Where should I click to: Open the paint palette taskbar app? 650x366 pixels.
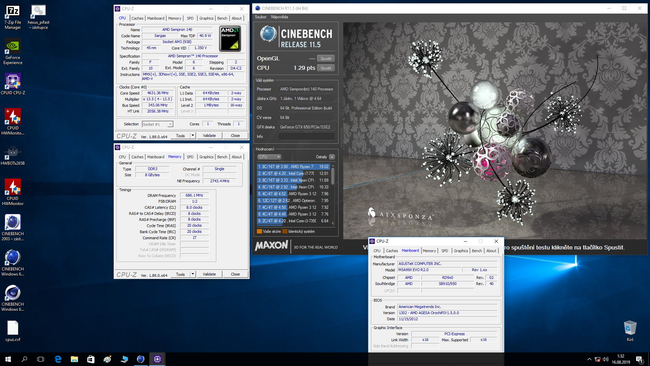(107, 359)
